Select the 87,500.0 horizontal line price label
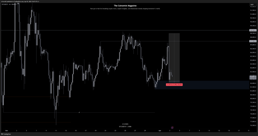 coord(253,41)
